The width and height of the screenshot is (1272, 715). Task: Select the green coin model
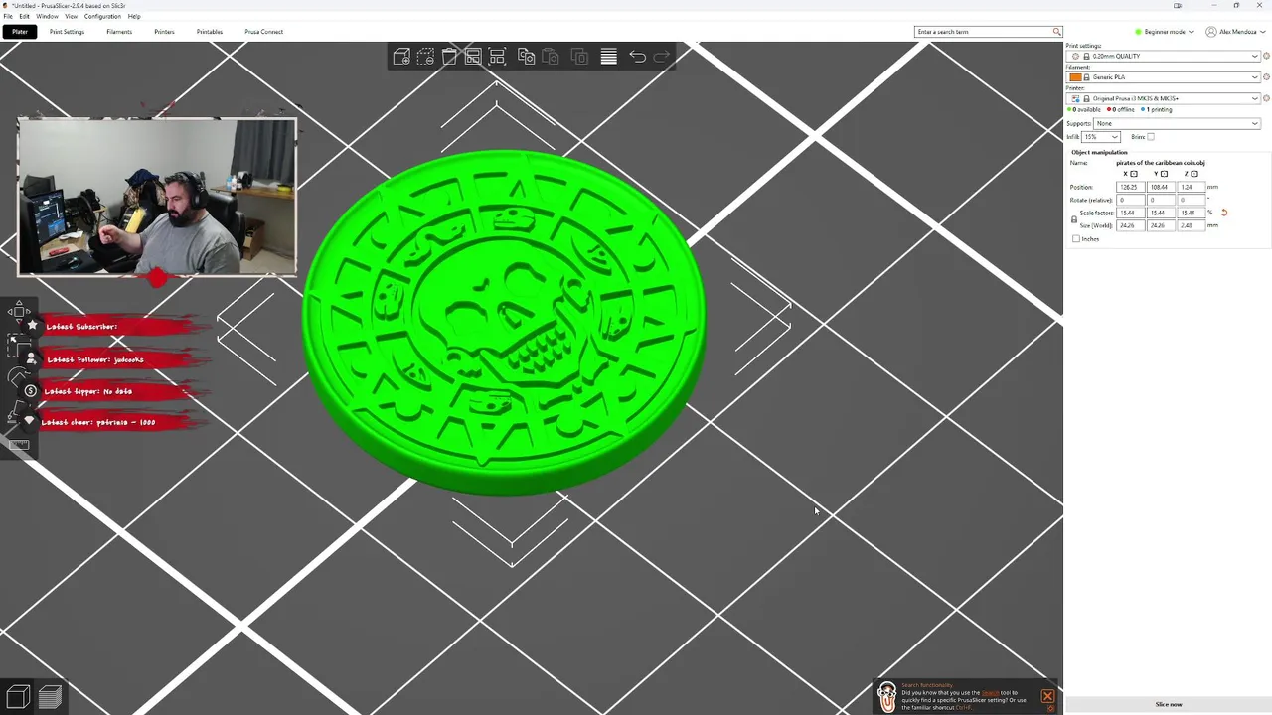coord(505,323)
